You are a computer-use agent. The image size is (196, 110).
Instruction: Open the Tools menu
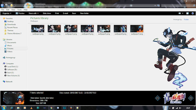(x=19, y=9)
